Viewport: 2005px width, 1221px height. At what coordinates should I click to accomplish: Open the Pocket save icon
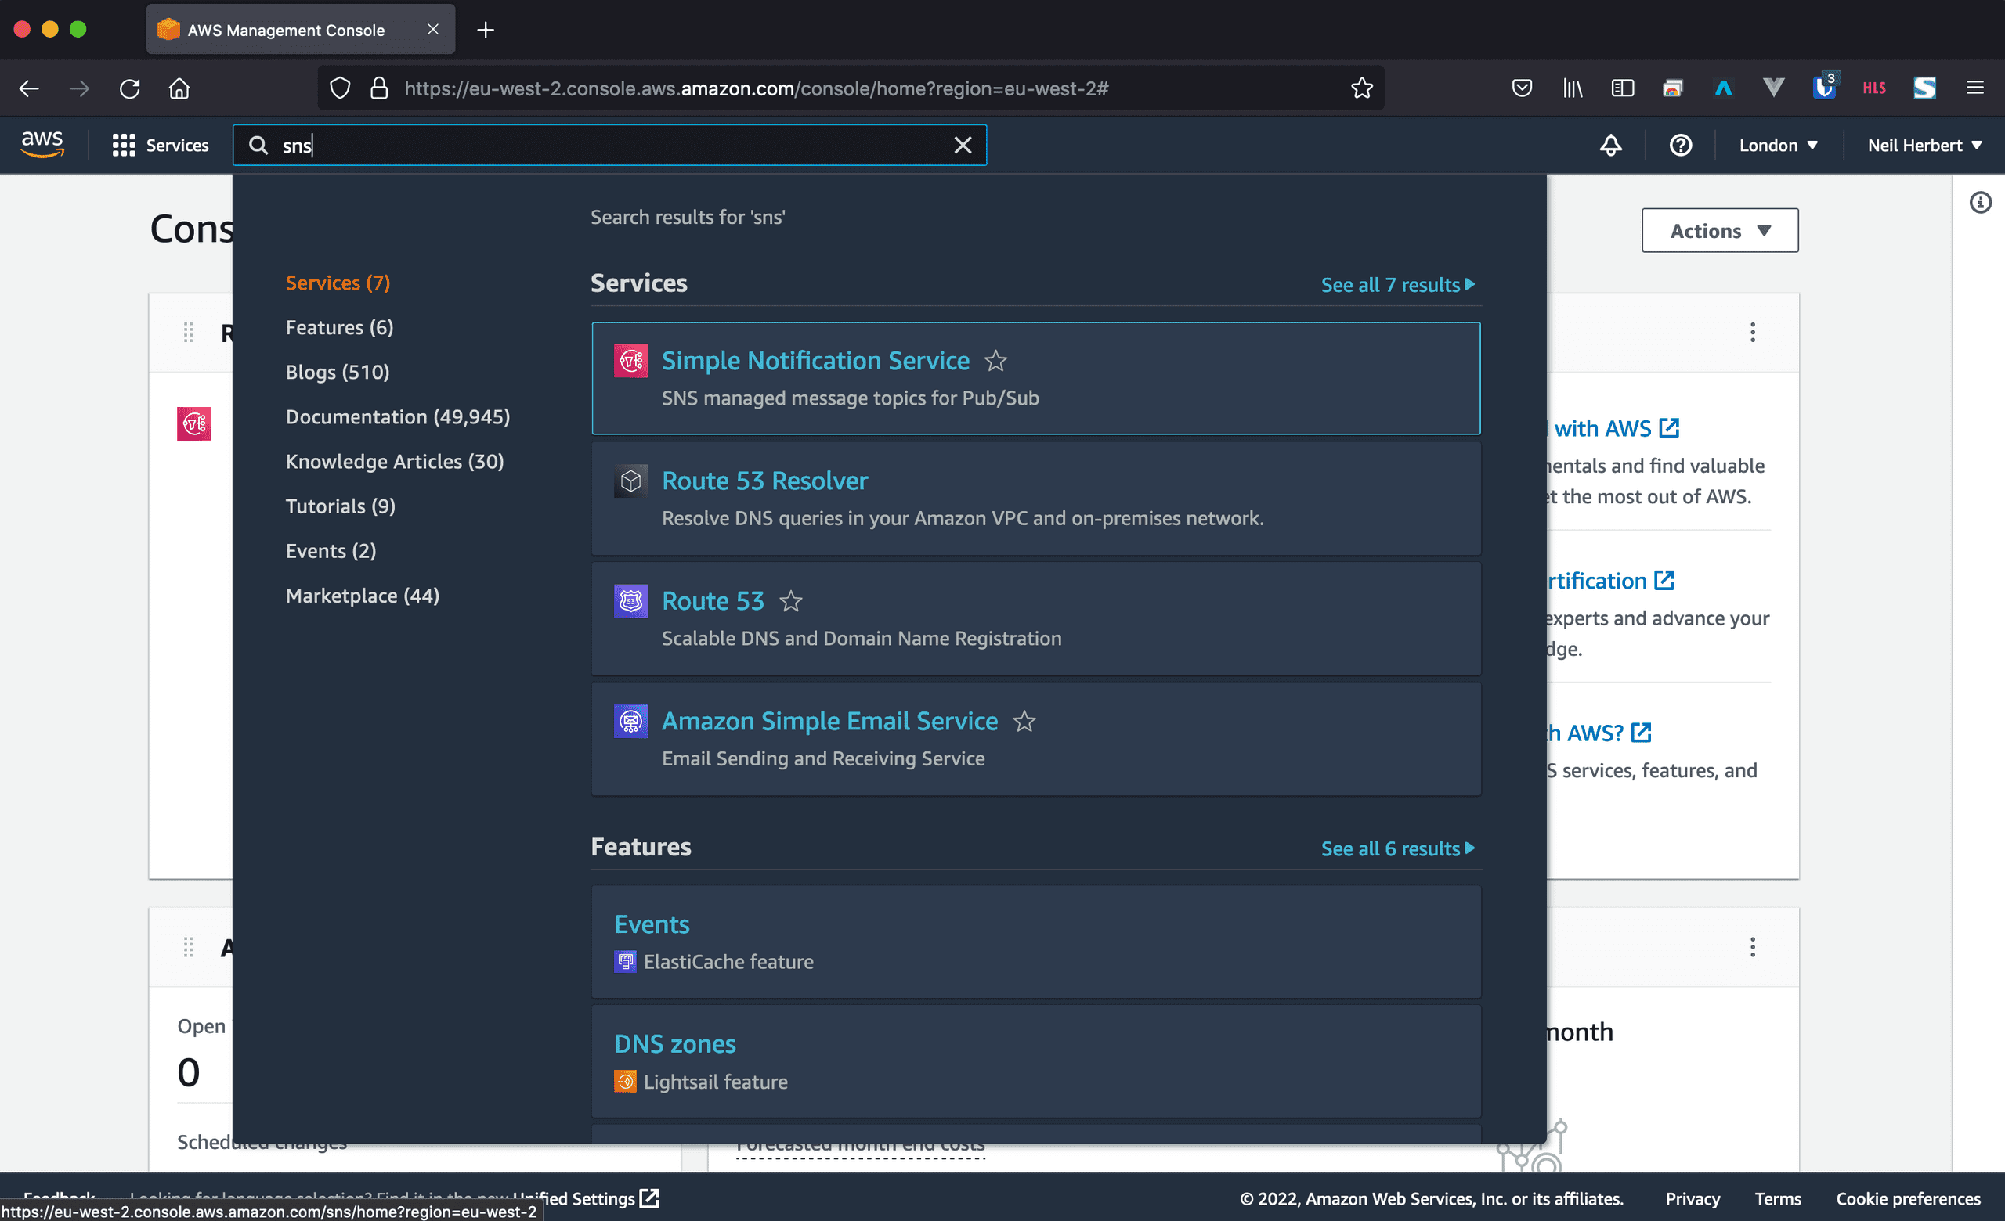pos(1522,88)
